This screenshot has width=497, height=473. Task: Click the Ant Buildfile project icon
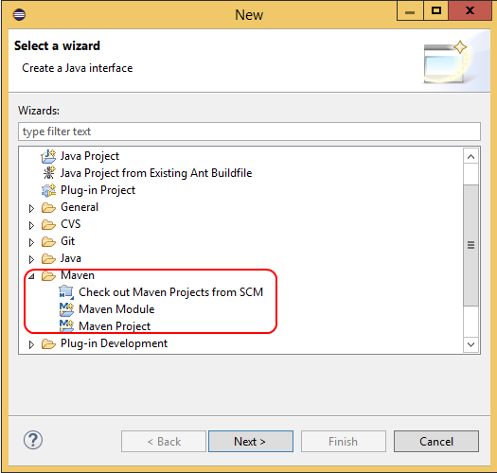49,173
